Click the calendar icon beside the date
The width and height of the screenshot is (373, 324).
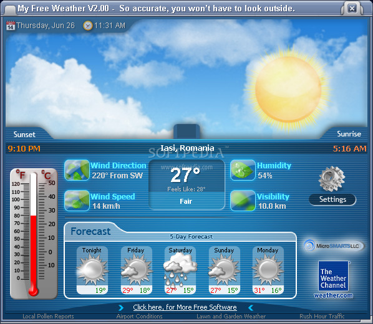point(10,26)
